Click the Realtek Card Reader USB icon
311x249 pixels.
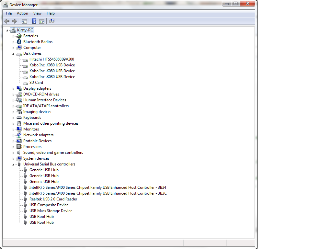[25, 199]
